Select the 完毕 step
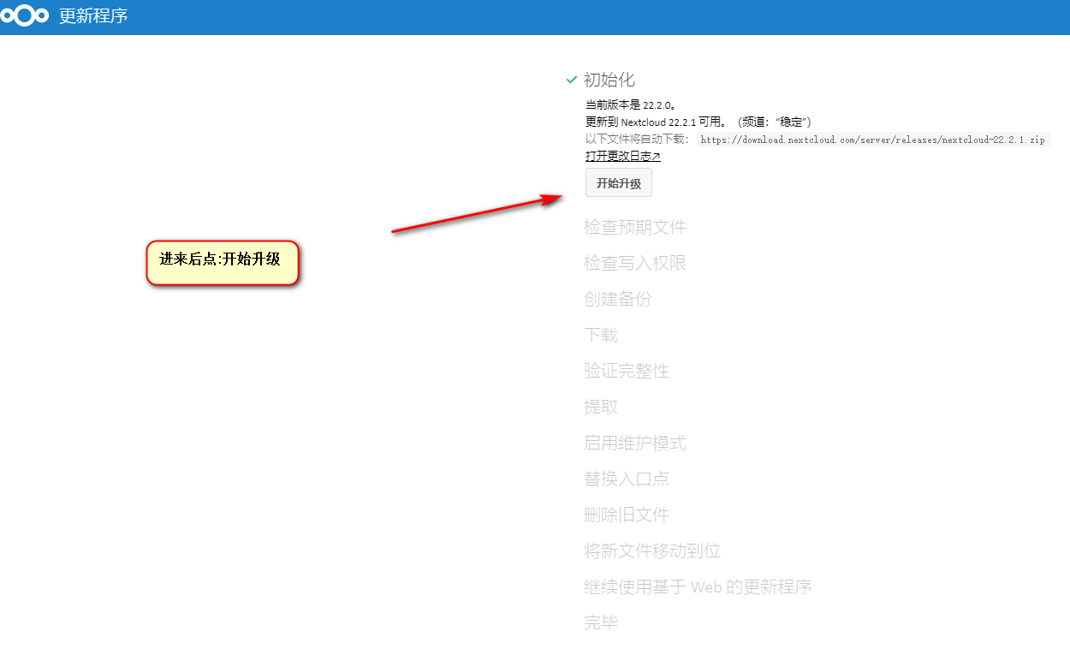Image resolution: width=1070 pixels, height=667 pixels. (601, 622)
